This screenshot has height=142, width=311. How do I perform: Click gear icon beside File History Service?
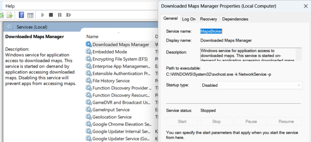click(89, 81)
